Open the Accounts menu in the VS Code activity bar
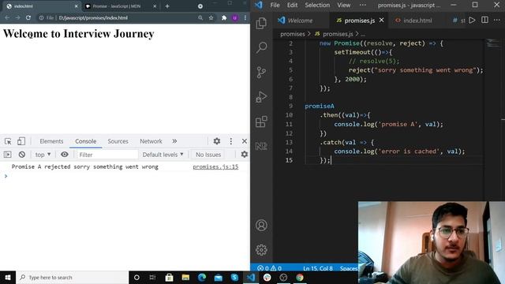Viewport: 505px width, 284px height. pyautogui.click(x=261, y=225)
